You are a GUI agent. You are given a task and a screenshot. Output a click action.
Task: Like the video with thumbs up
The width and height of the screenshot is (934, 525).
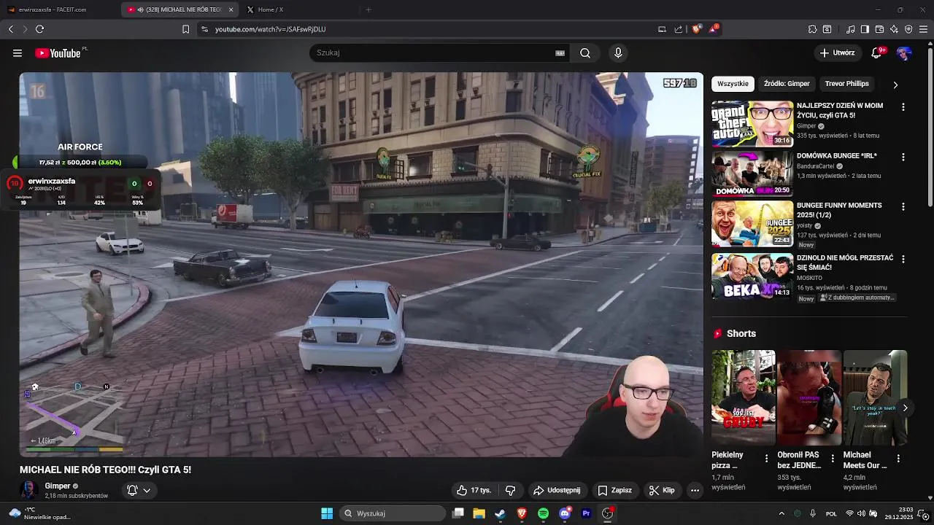(474, 490)
